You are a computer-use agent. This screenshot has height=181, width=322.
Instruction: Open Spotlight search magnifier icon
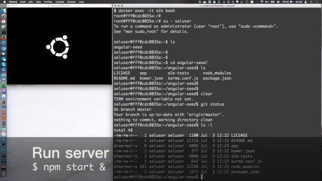tap(311, 2)
